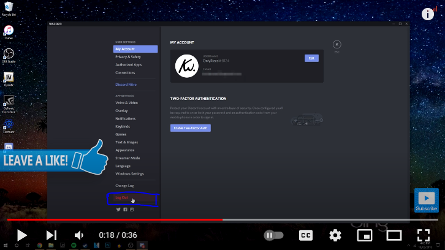This screenshot has width=445, height=250.
Task: Select My Account settings tab
Action: 135,49
